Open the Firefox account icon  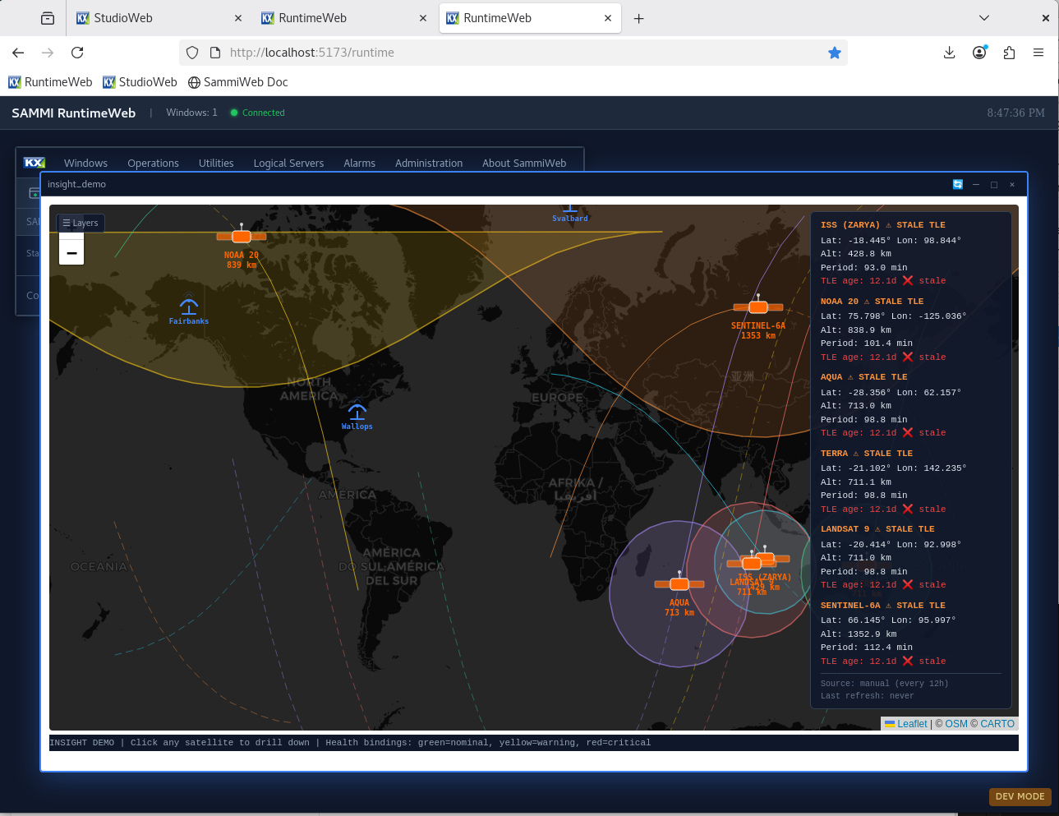pos(979,53)
